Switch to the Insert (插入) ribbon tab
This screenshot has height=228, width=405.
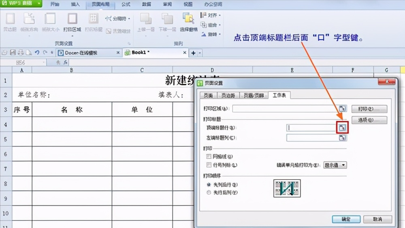coord(75,4)
